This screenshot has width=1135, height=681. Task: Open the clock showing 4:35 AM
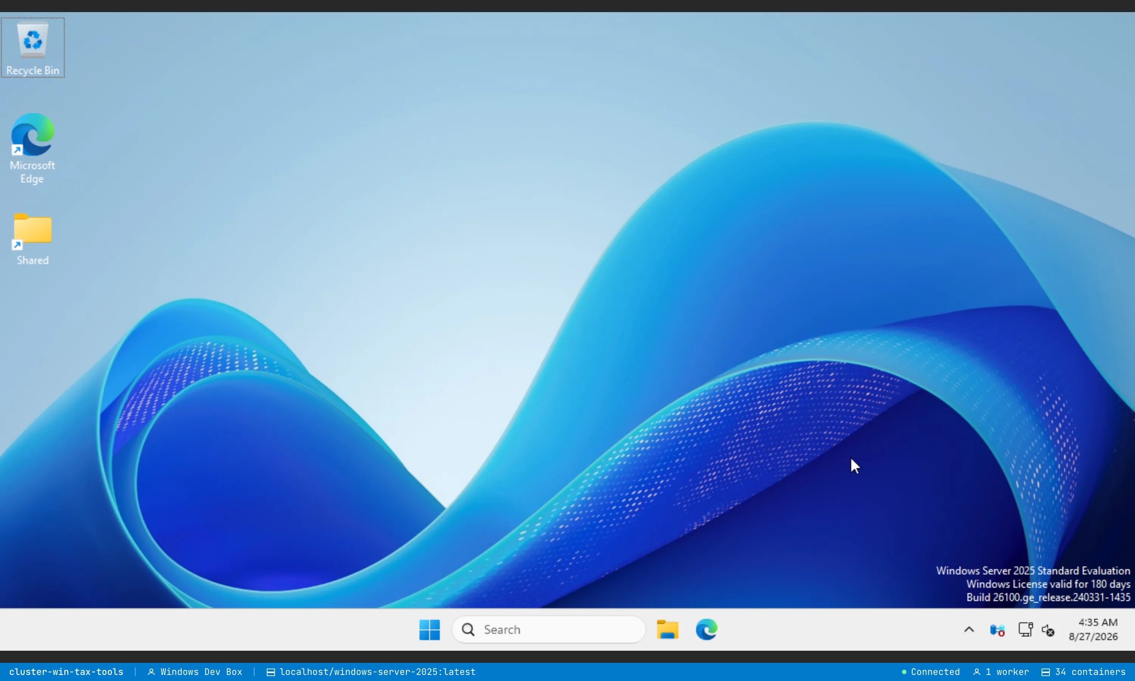(x=1094, y=630)
